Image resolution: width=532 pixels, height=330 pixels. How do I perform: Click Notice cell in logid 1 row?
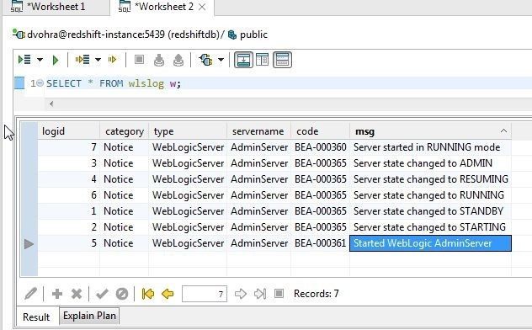click(125, 211)
